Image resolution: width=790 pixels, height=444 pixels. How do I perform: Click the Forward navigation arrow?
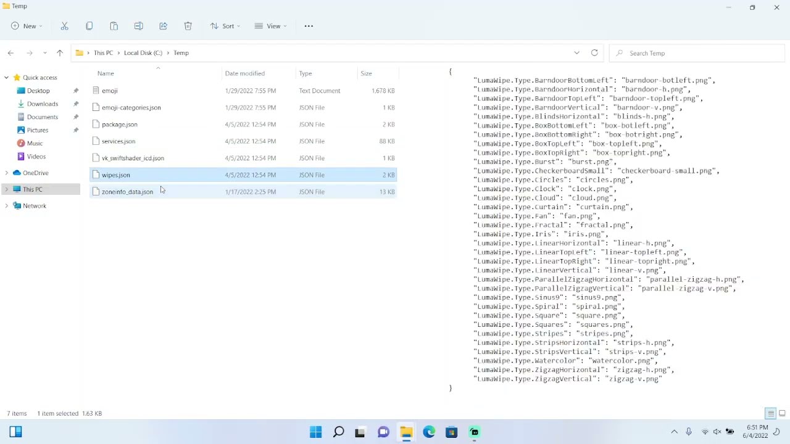click(29, 53)
